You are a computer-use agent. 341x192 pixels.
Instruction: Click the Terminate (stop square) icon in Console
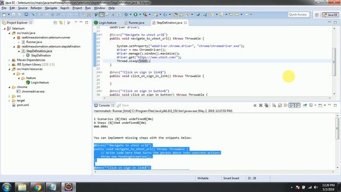click(255, 106)
